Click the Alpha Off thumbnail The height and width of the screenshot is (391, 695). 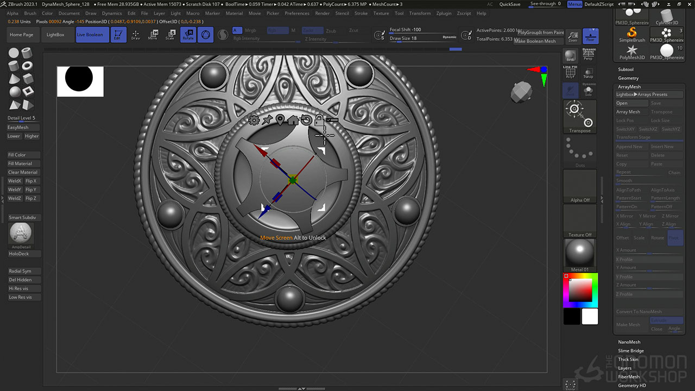coord(579,186)
